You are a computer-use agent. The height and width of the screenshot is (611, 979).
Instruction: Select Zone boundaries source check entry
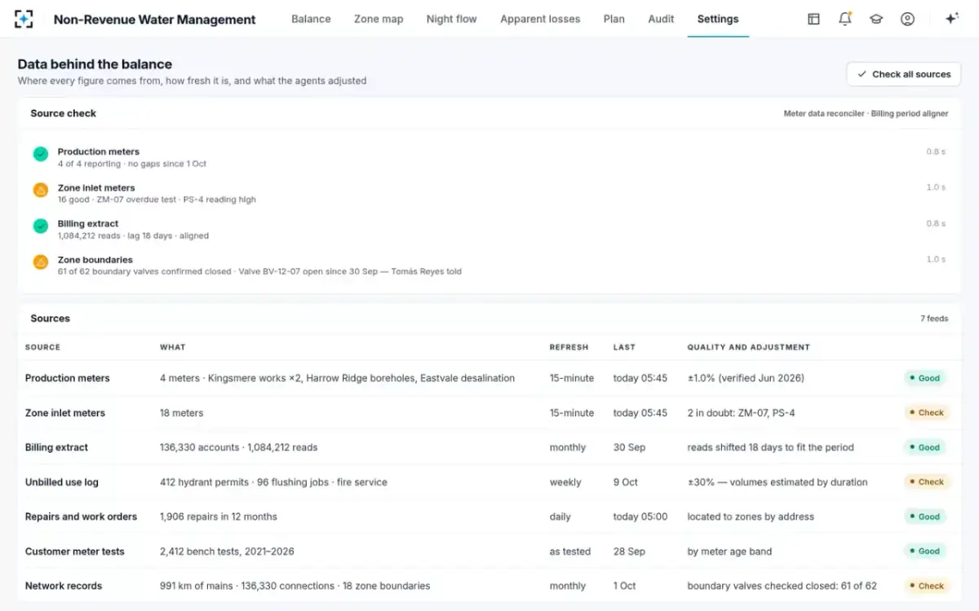[x=489, y=265]
